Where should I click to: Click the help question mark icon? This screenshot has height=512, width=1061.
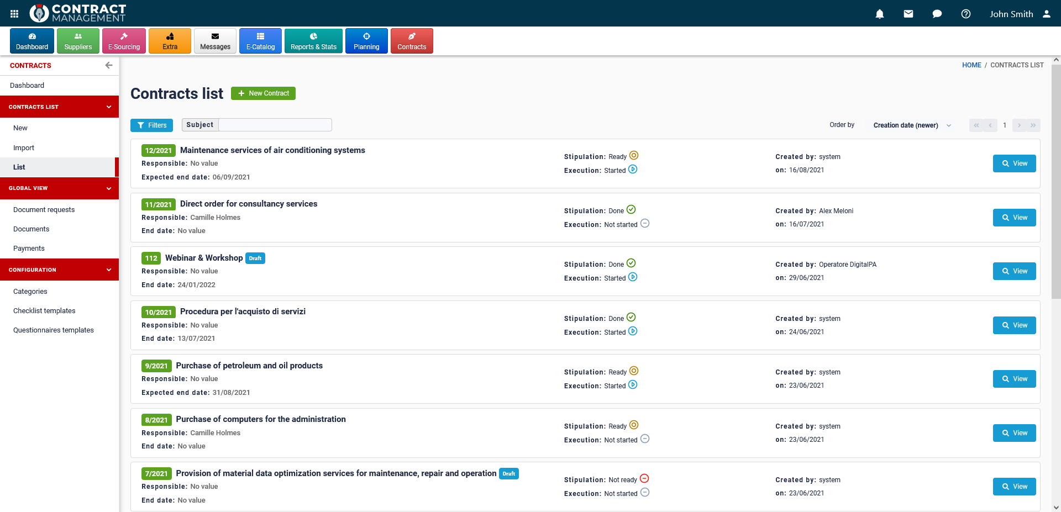click(966, 14)
